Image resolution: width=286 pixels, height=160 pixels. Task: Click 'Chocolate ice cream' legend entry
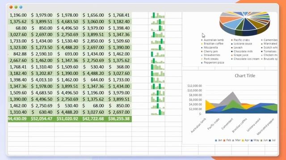click(x=245, y=59)
